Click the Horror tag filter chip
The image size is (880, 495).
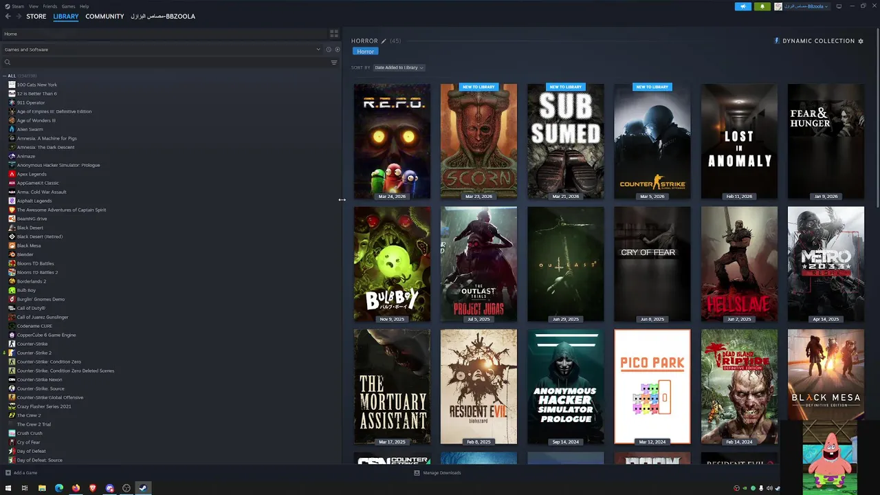click(x=366, y=52)
